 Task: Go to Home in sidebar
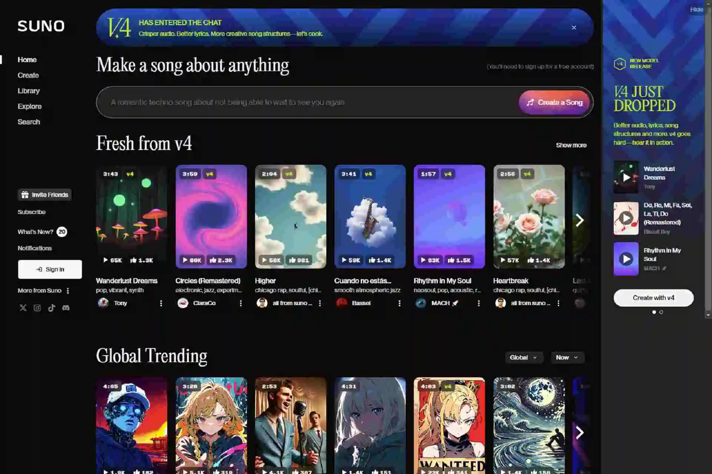click(27, 60)
